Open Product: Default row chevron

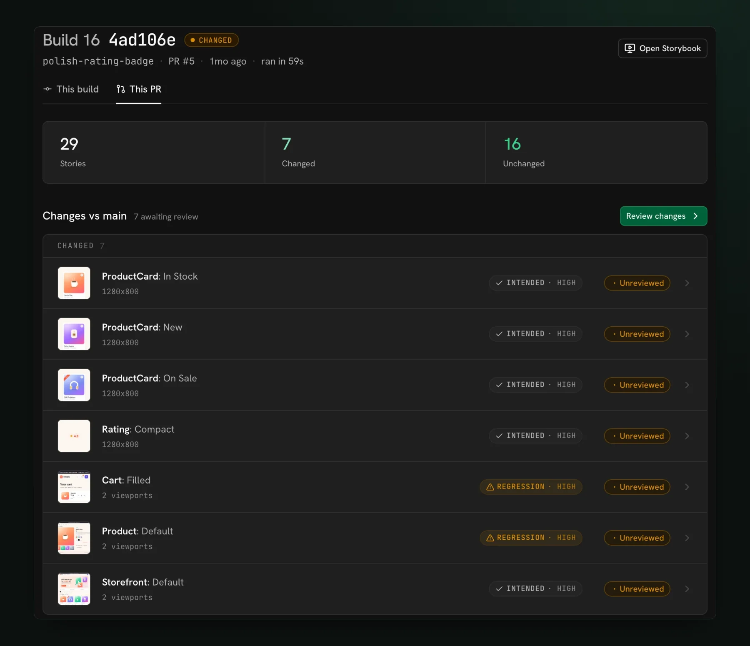click(x=687, y=538)
